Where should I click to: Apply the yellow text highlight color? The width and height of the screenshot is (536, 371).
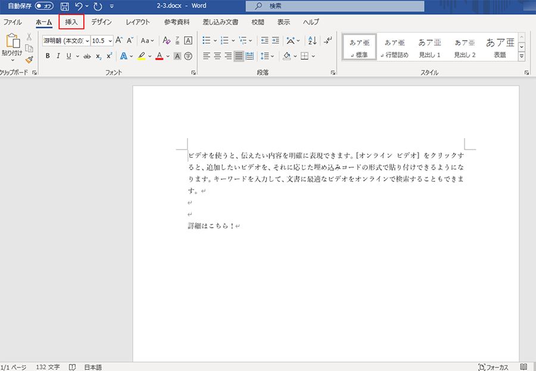coord(141,56)
